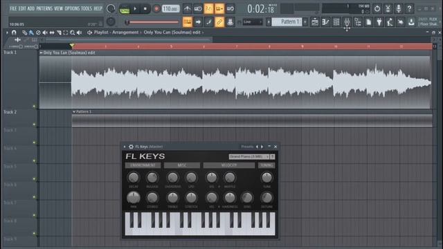Open FL Keys plugin gear settings
Screen dimensions: 443x249
point(131,147)
